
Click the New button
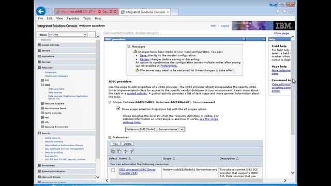click(115, 144)
